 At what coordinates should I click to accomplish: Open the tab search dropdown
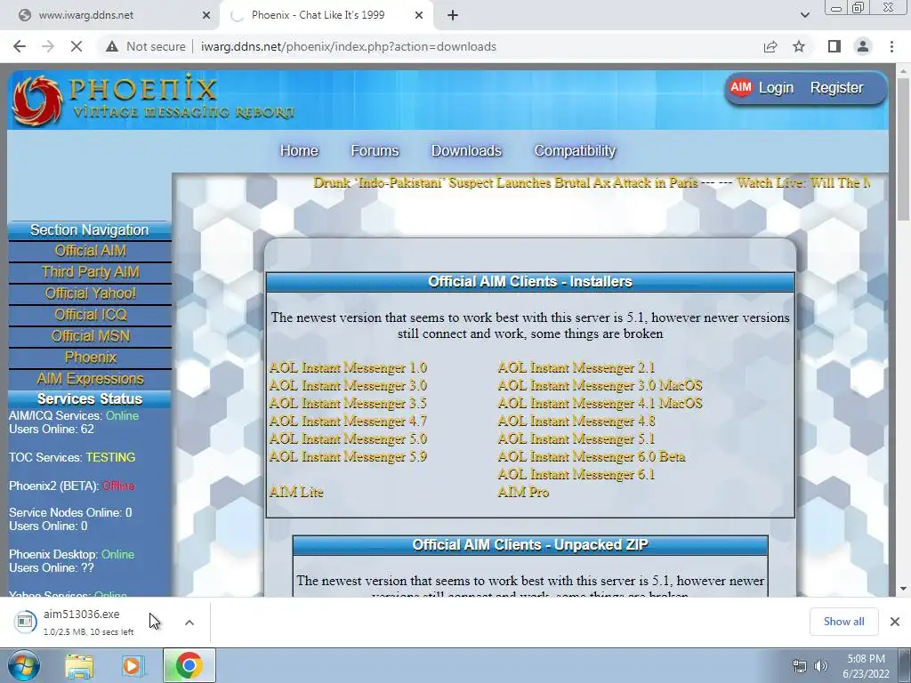804,15
